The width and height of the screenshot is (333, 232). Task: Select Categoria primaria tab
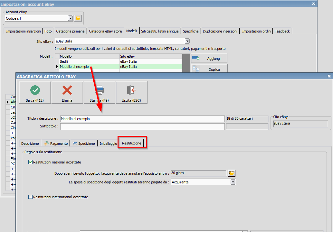[x=70, y=31]
